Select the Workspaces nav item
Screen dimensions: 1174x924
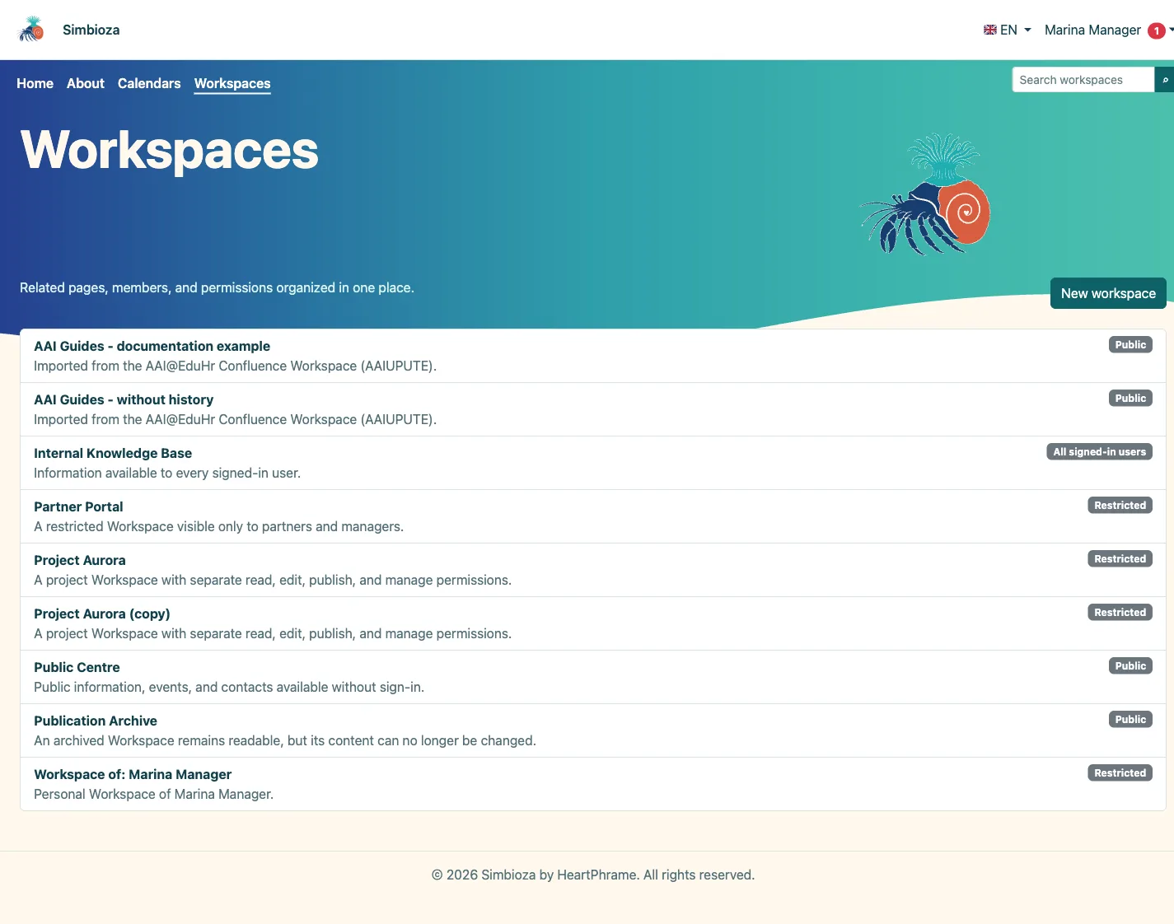point(232,83)
